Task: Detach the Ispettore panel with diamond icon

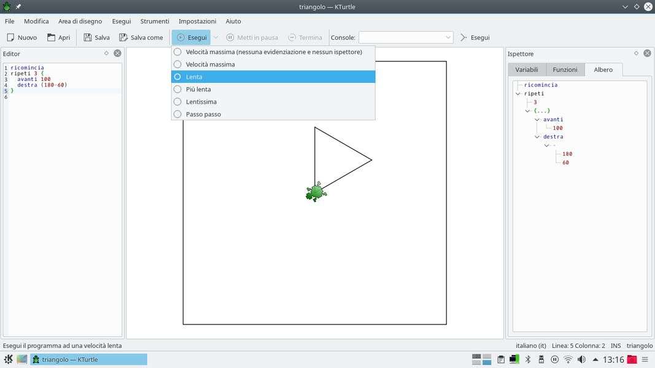Action: pyautogui.click(x=636, y=53)
